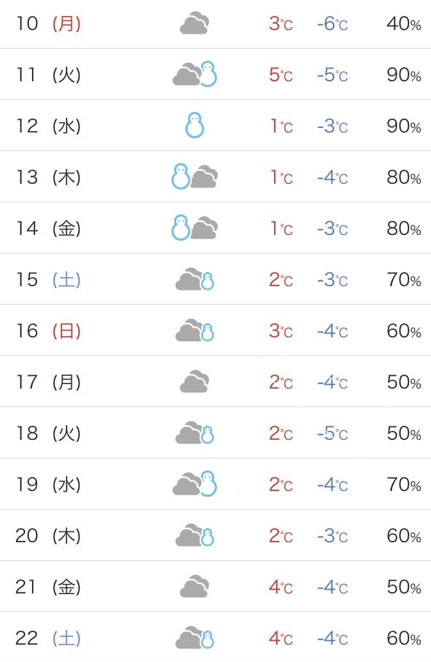
Task: Click the 90% precipitation value for the 11th
Action: pyautogui.click(x=404, y=75)
